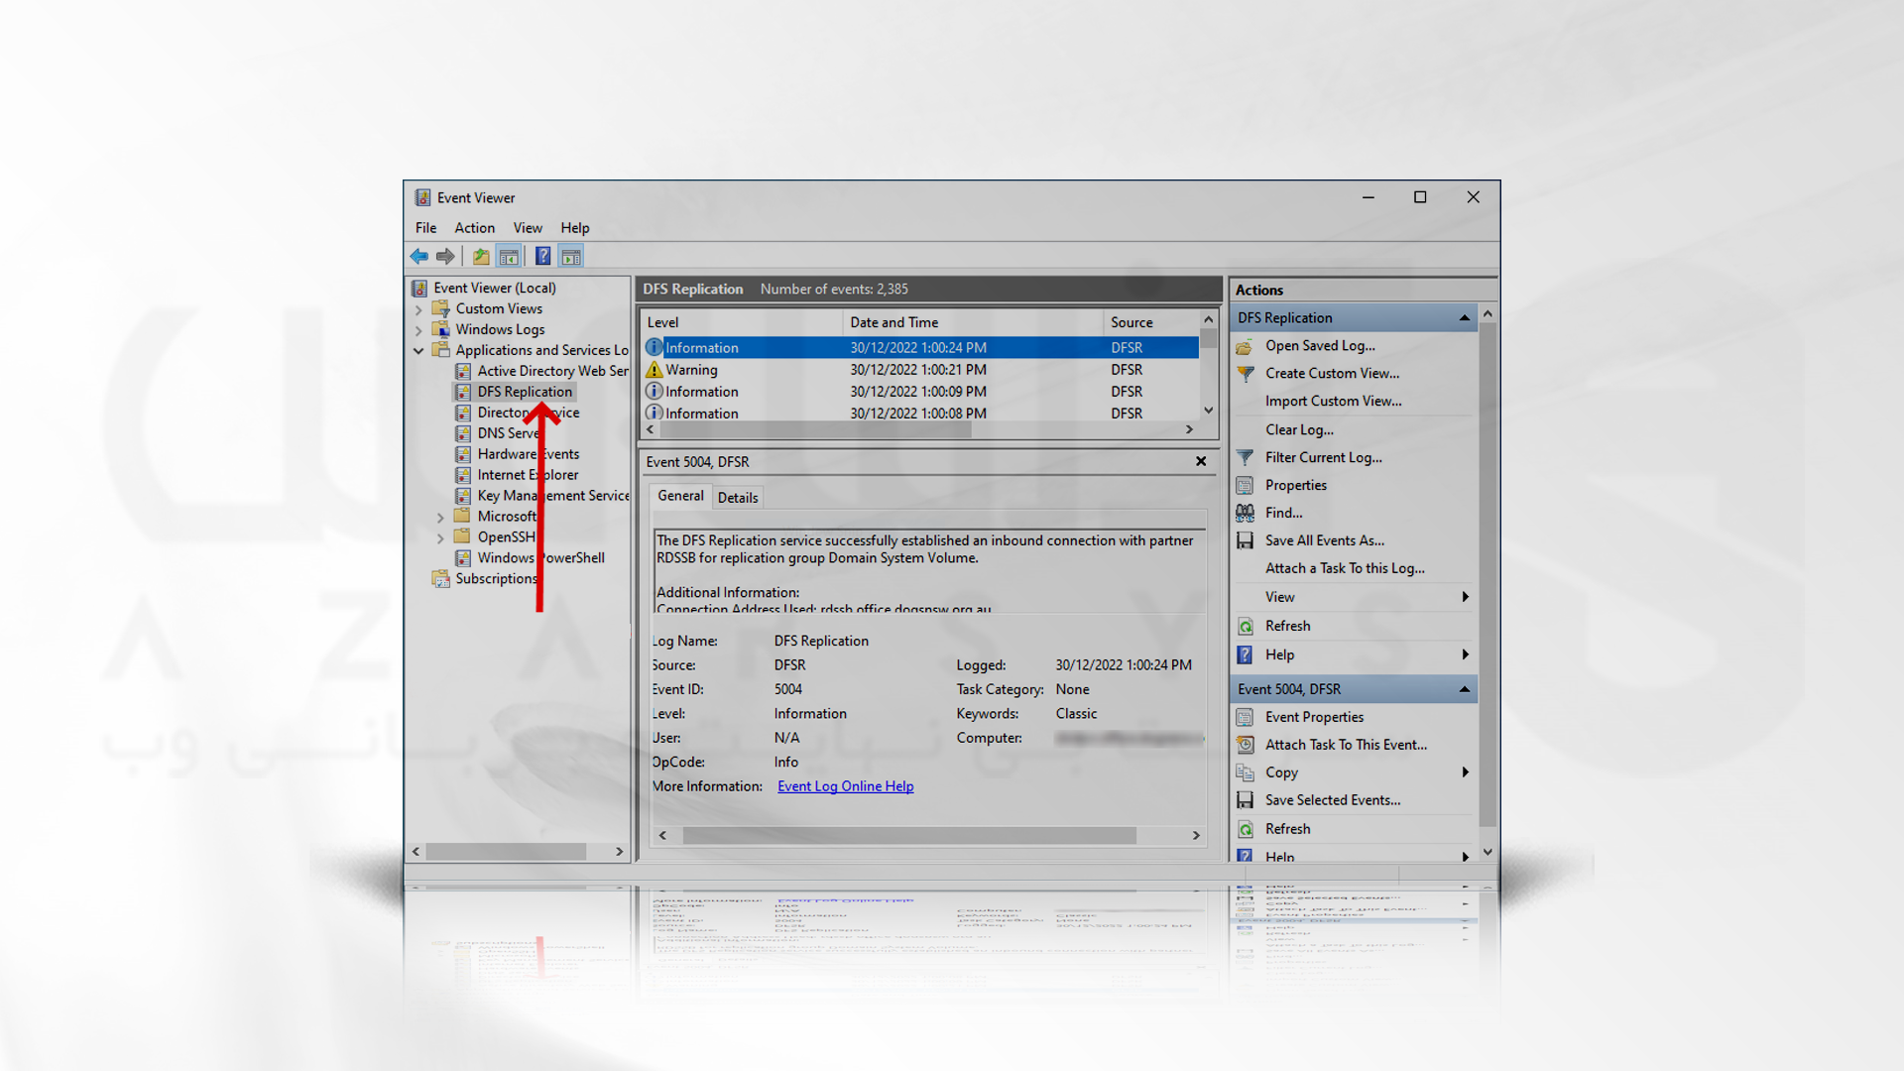This screenshot has width=1904, height=1071.
Task: Click the Event Log Online Help link
Action: point(844,786)
